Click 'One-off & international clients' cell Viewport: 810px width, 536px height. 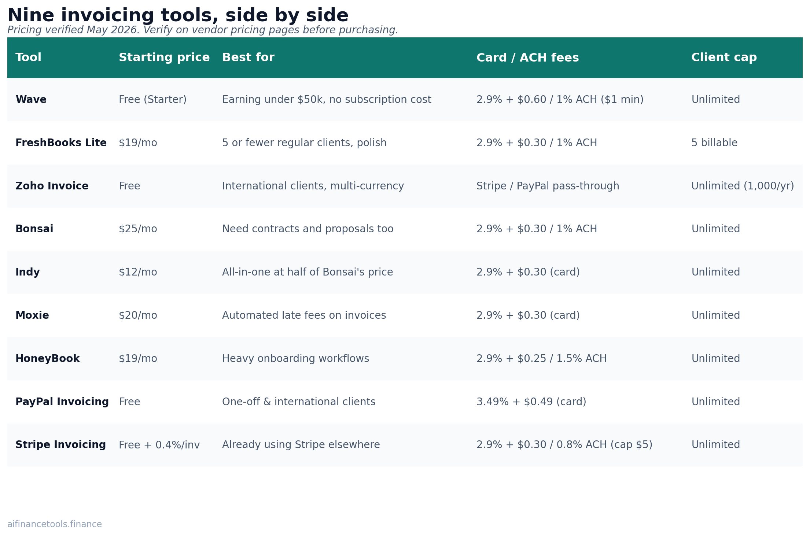[x=299, y=402]
